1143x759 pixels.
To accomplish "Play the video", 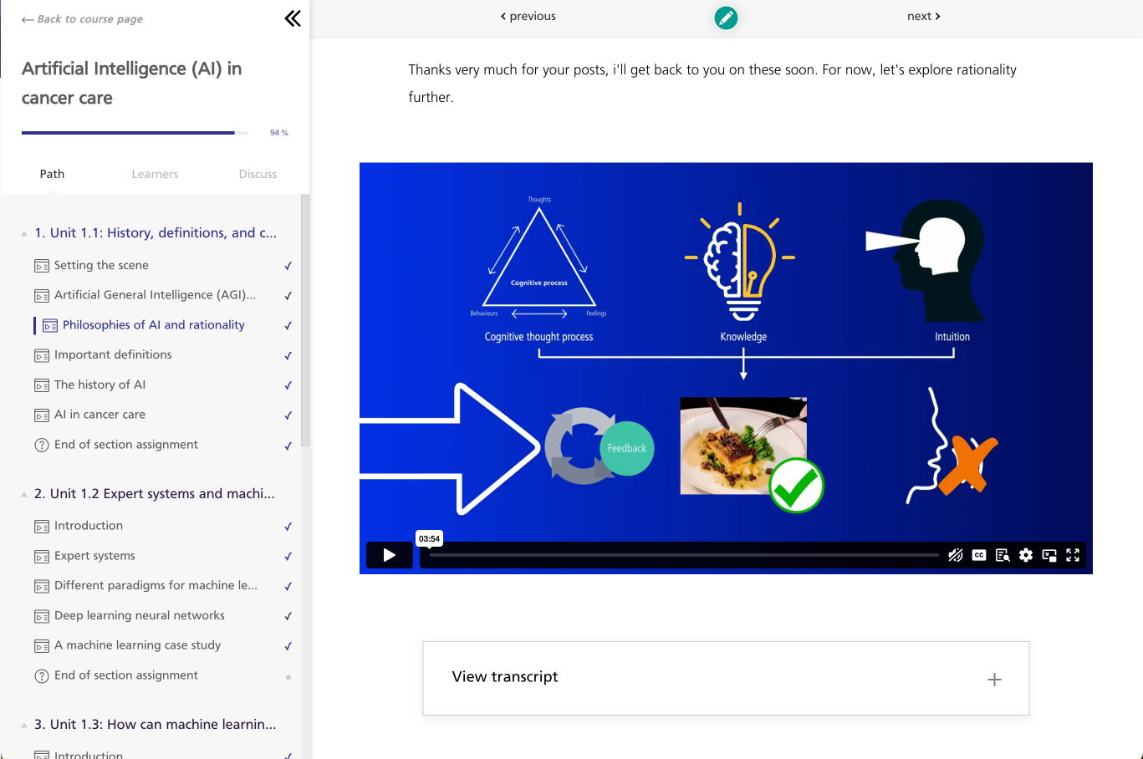I will pos(389,555).
